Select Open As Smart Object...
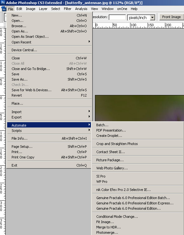Image resolution: width=184 pixels, height=235 pixels. 49,37
